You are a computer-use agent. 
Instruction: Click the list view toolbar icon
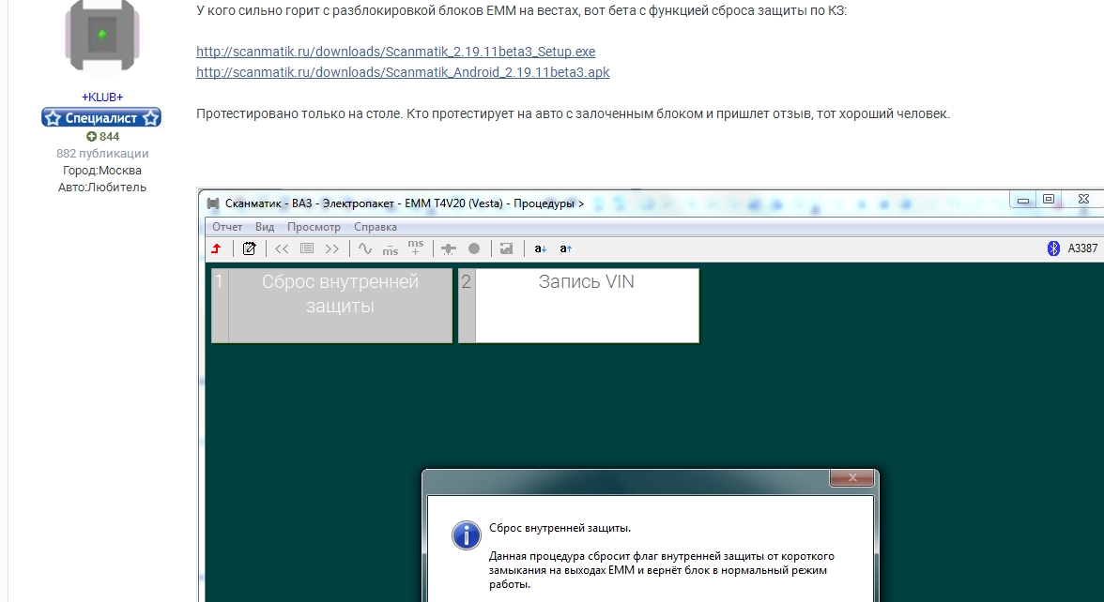pos(307,248)
